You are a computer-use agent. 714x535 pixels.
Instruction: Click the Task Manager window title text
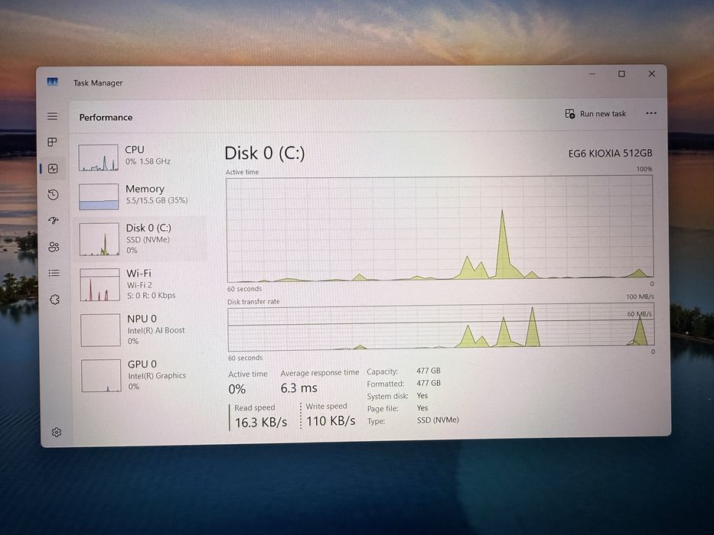[98, 83]
